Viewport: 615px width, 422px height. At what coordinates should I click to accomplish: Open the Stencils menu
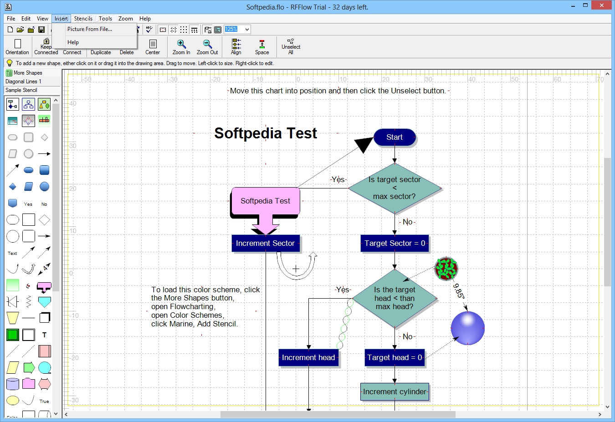83,19
